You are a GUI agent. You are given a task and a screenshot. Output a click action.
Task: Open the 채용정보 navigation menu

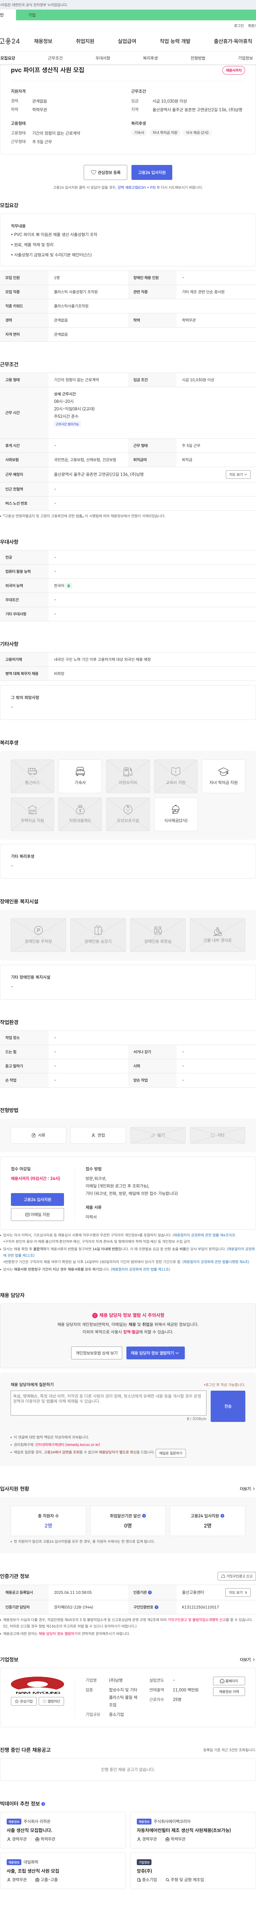tap(43, 42)
